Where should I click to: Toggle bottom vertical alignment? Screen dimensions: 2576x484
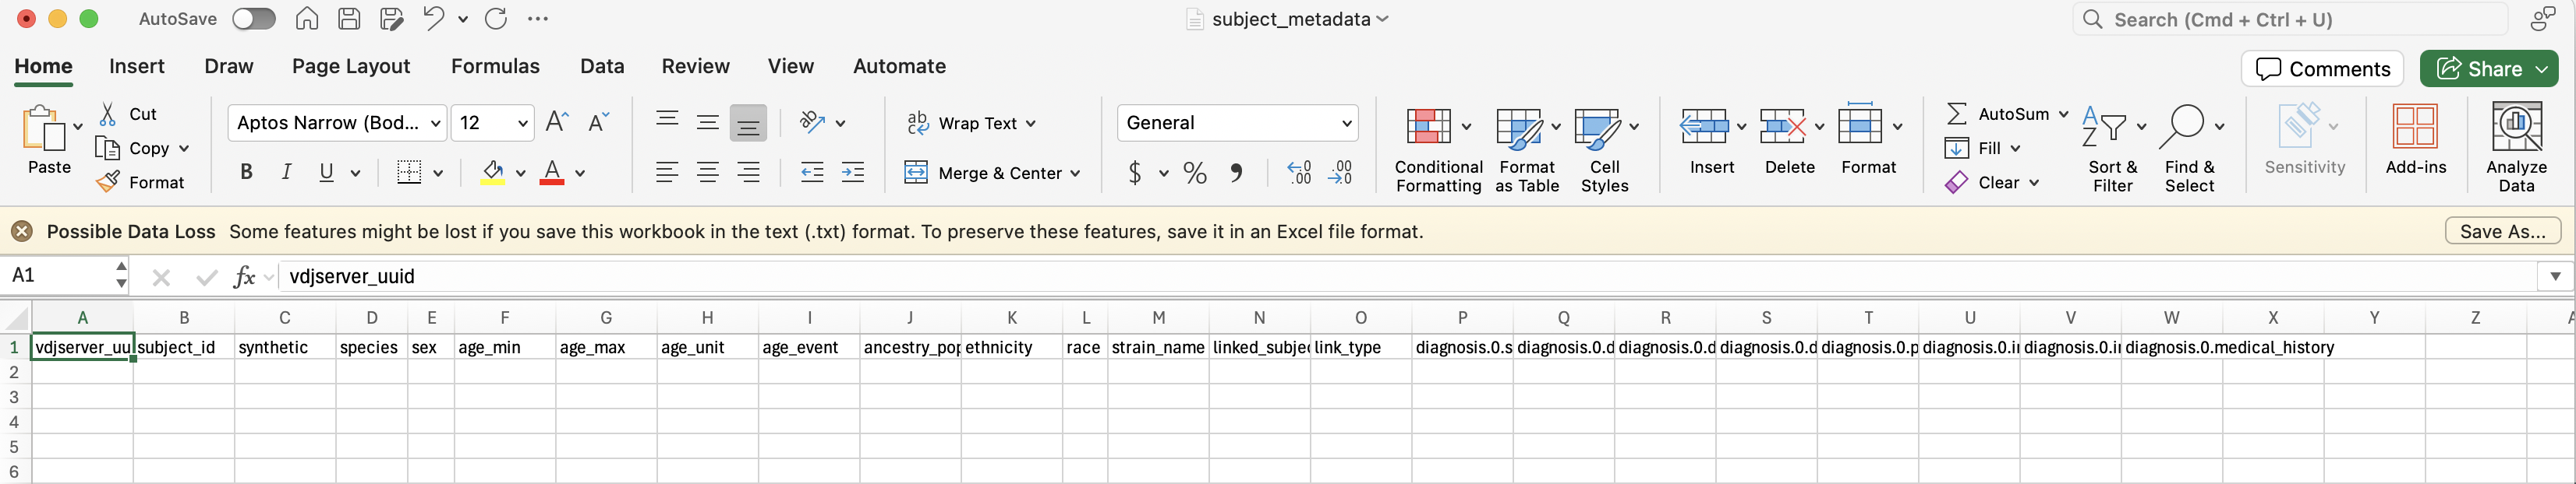tap(748, 123)
